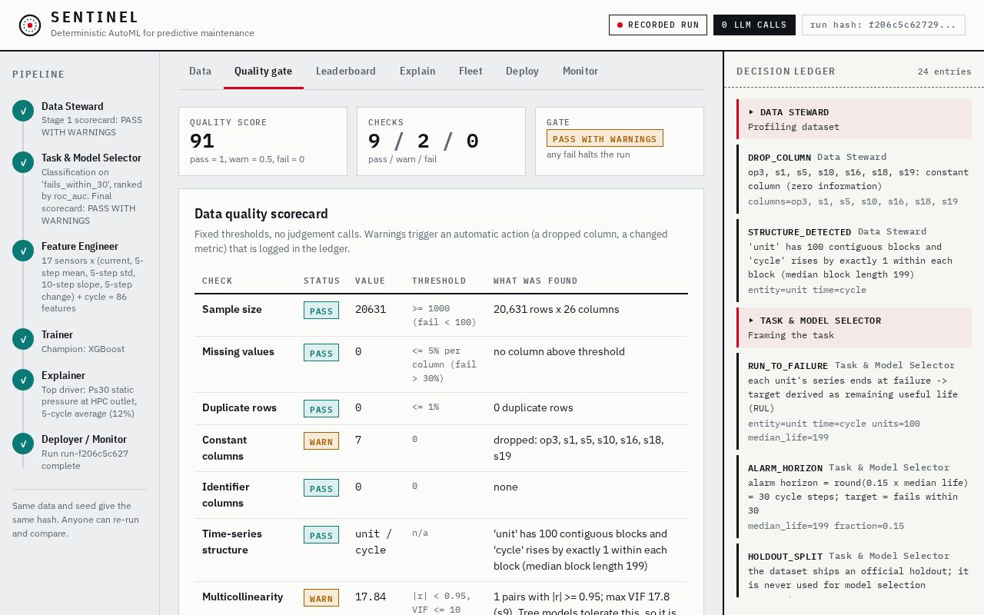Open the Fleet tab
Screen dimensions: 984x615
point(470,71)
